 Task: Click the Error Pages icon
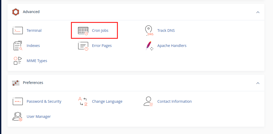point(83,46)
